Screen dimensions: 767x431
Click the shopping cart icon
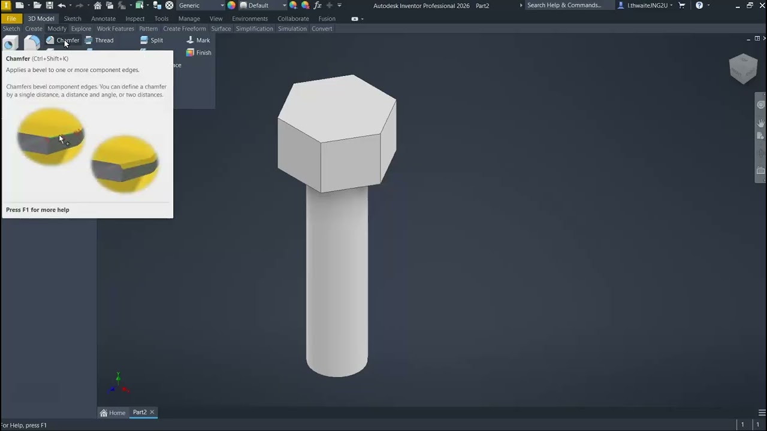coord(682,5)
